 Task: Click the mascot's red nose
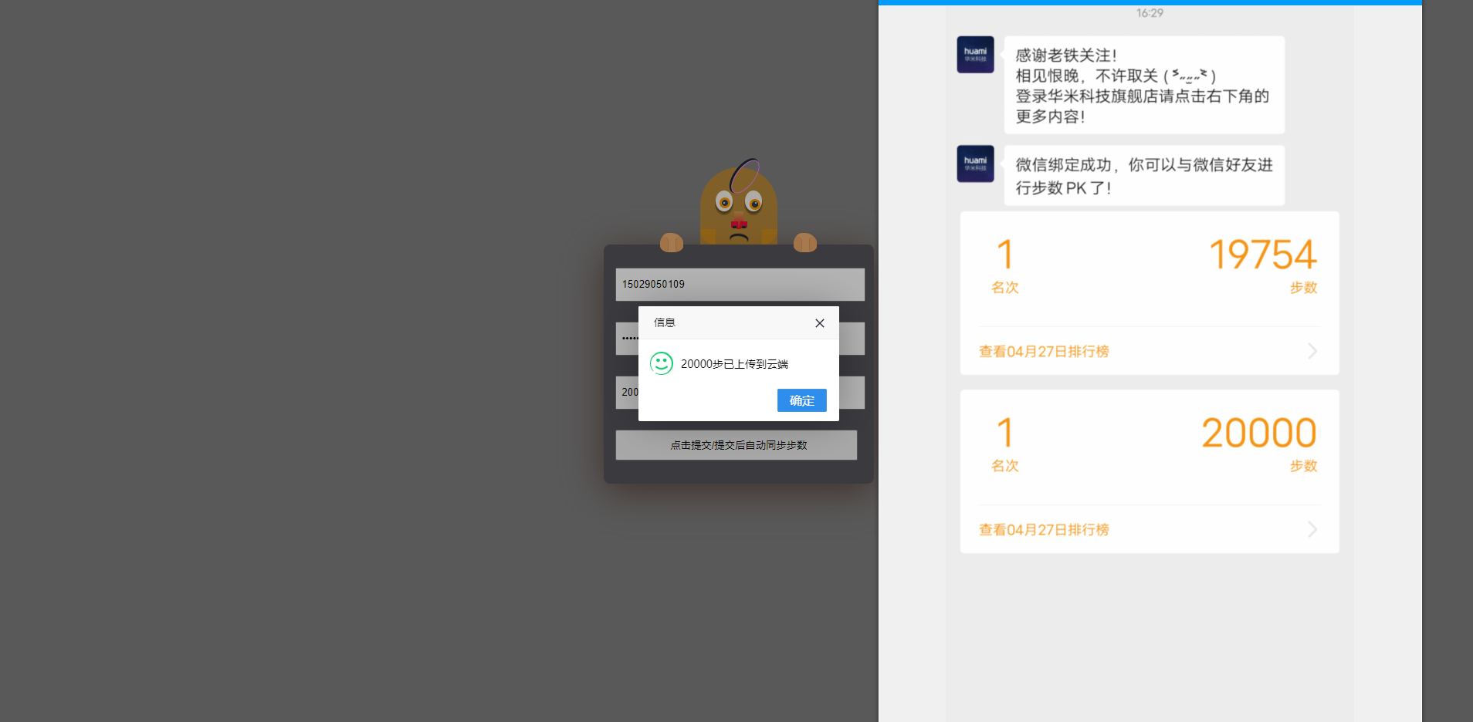(739, 224)
